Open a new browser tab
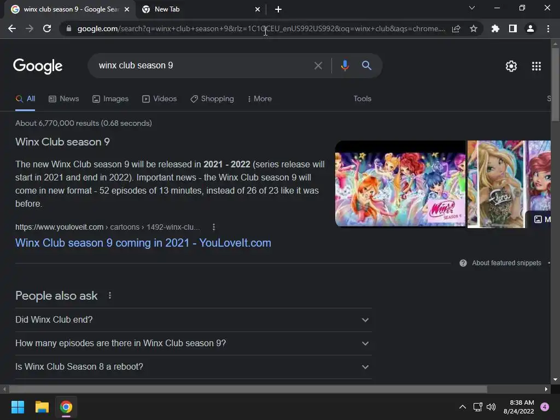 point(278,9)
